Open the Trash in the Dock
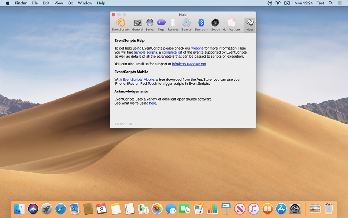The image size is (348, 218). [329, 209]
